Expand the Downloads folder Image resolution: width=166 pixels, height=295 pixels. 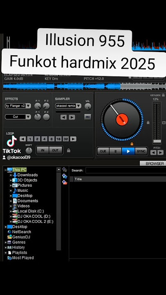pyautogui.click(x=11, y=175)
